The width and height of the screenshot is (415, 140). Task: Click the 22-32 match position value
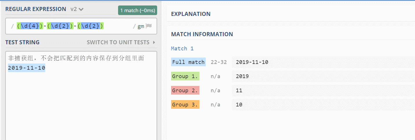click(x=219, y=62)
